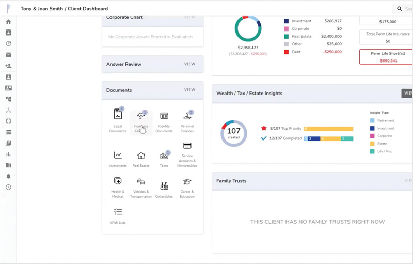Image resolution: width=413 pixels, height=264 pixels.
Task: Open Career & Education icon
Action: click(187, 181)
